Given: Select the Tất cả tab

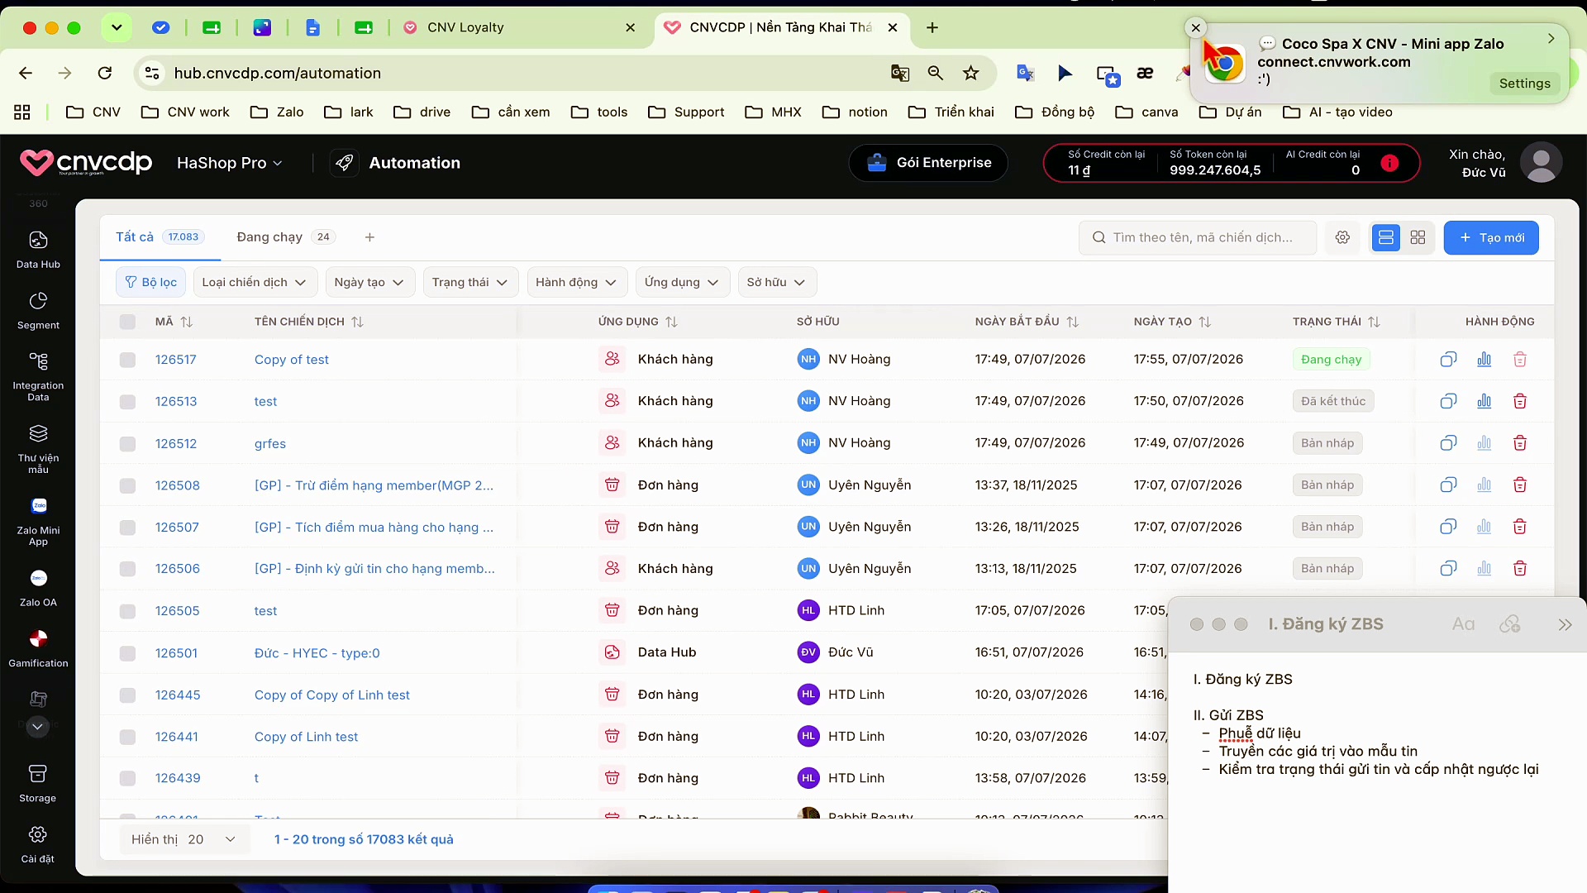Looking at the screenshot, I should 160,237.
